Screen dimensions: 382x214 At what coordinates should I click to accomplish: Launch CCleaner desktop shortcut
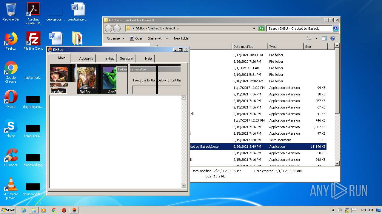click(11, 158)
